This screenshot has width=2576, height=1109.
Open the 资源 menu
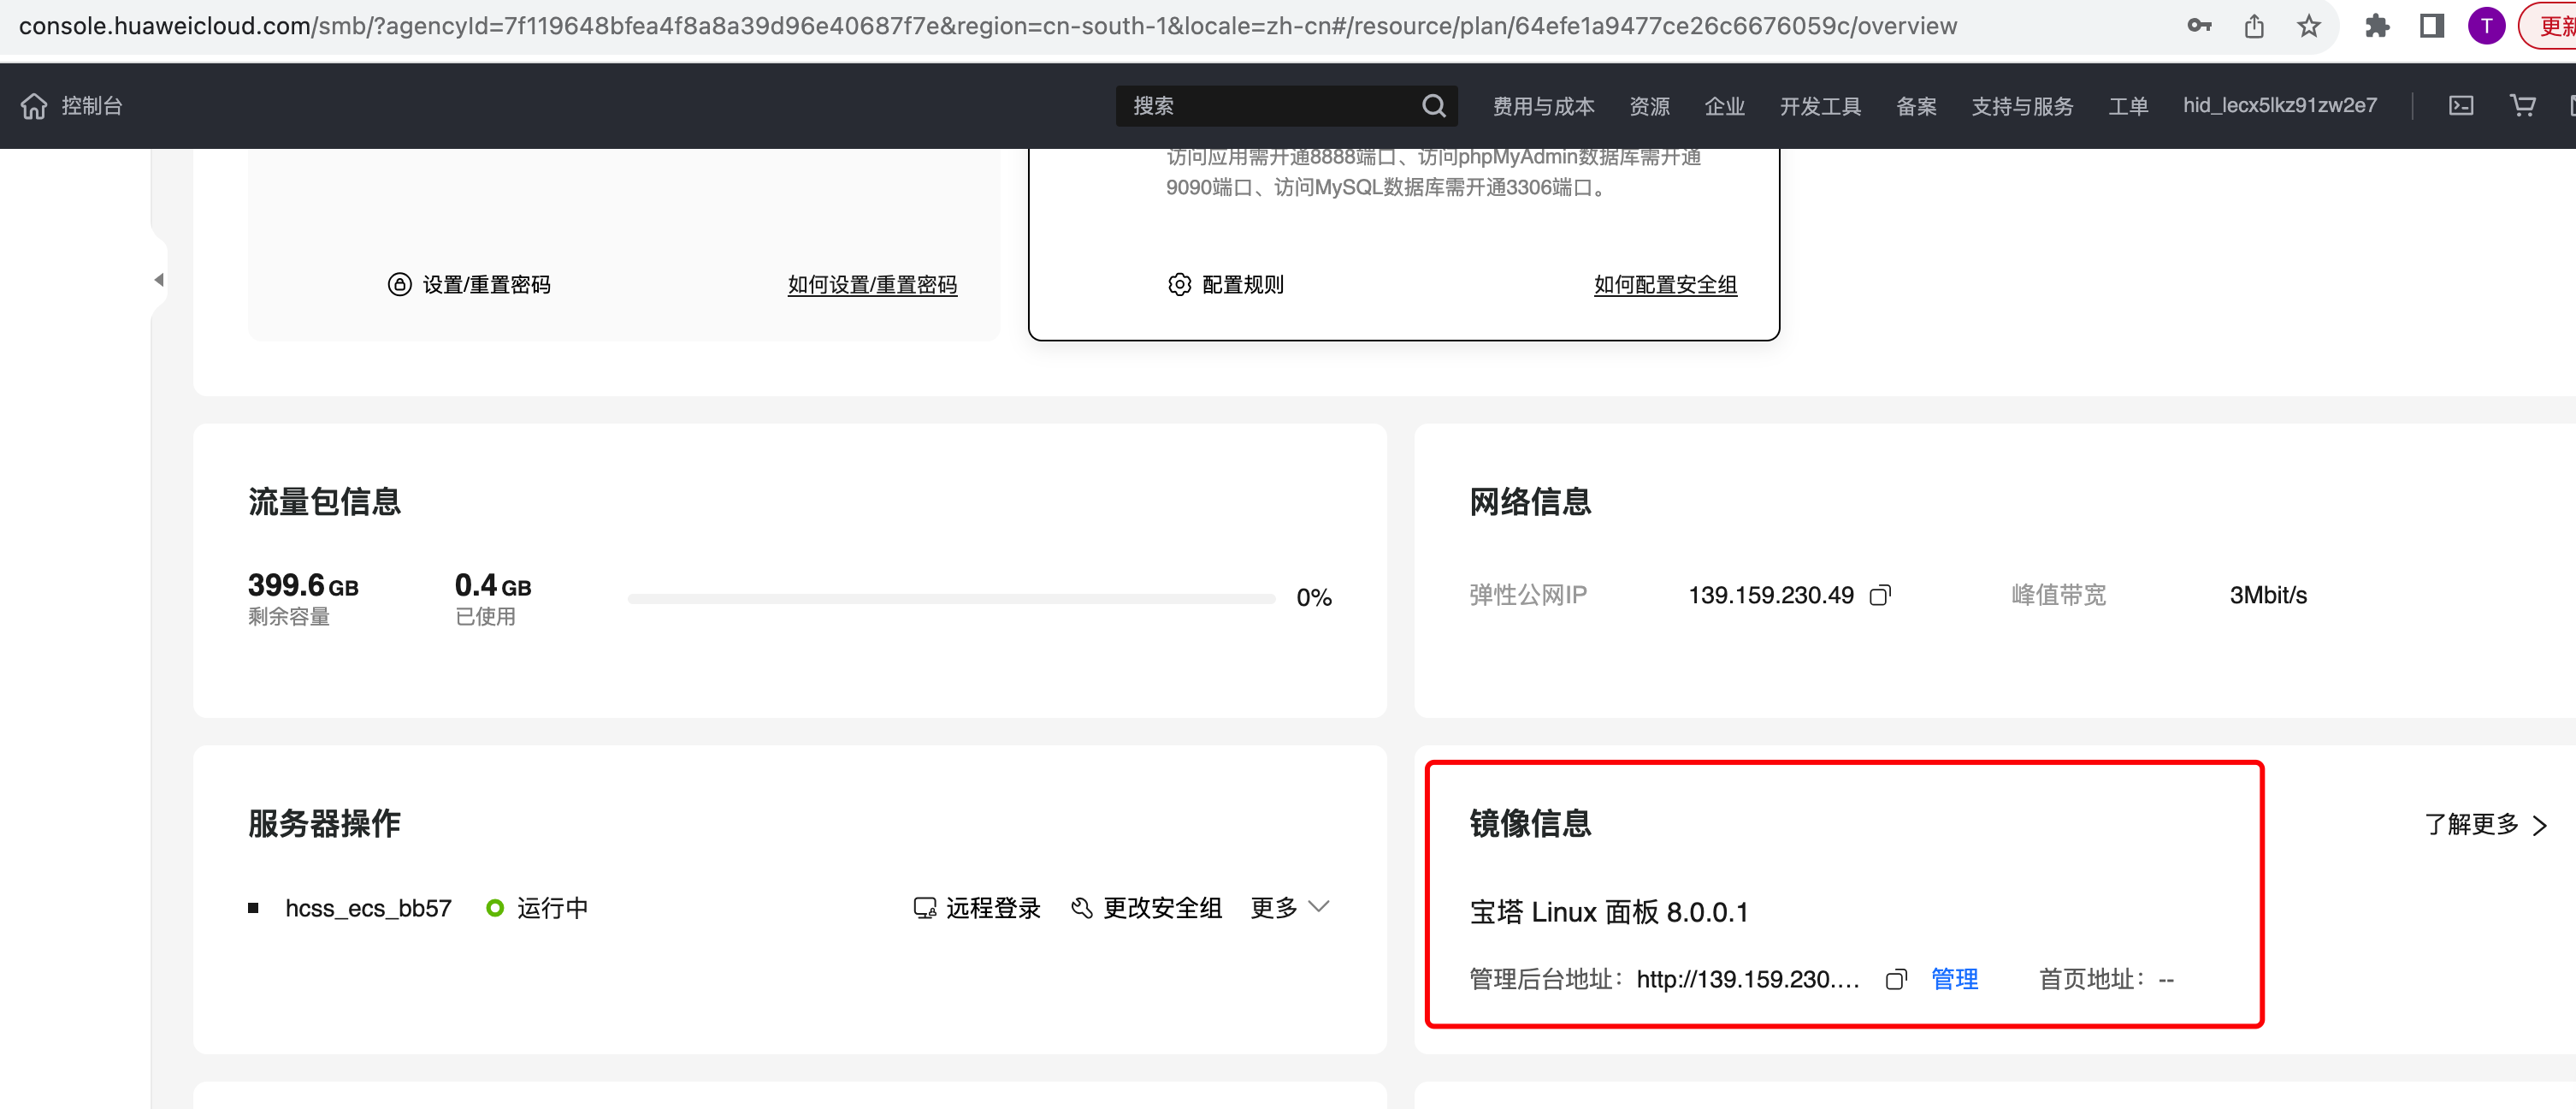1649,106
